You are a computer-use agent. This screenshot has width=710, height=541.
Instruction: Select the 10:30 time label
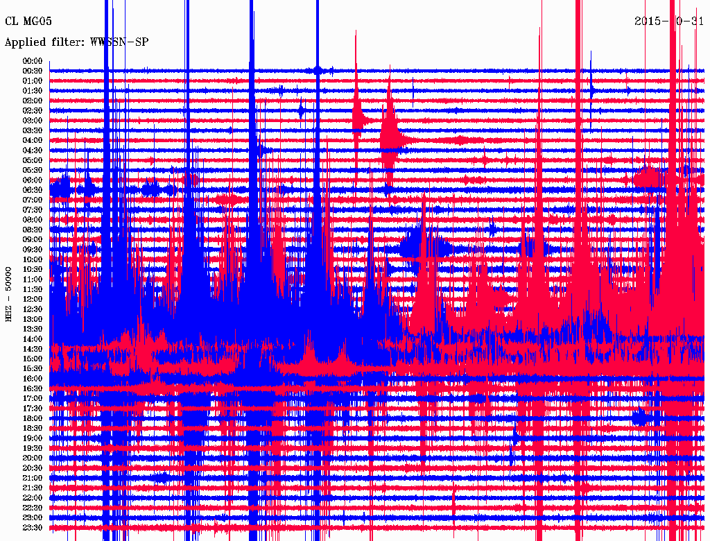click(33, 270)
